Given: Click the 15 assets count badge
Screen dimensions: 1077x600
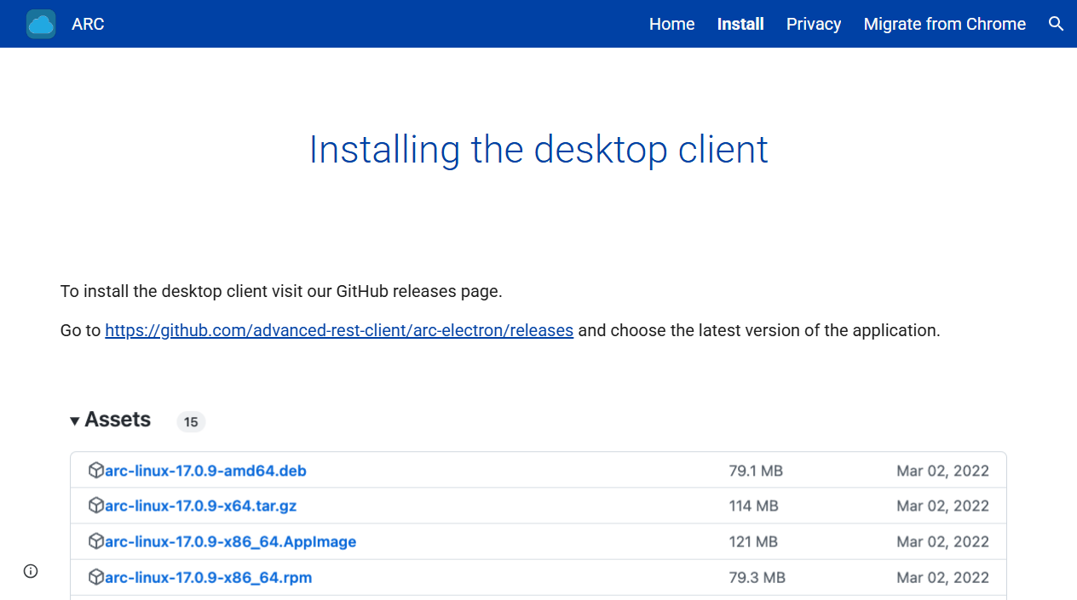Looking at the screenshot, I should click(191, 421).
